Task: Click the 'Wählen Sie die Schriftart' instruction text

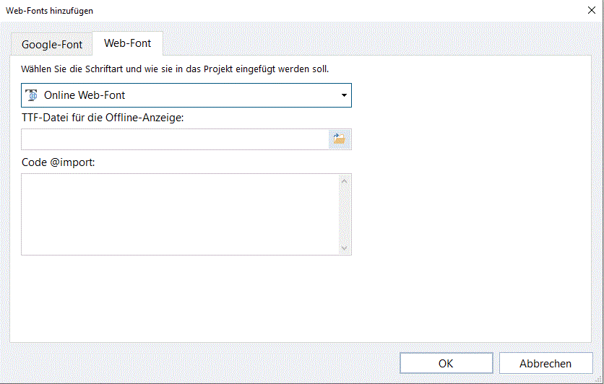Action: tap(176, 69)
